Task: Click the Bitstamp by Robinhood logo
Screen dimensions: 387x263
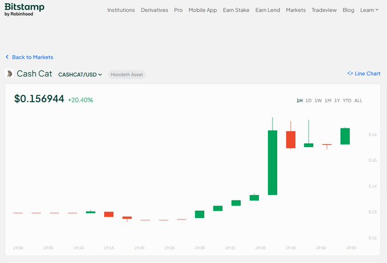Action: [x=24, y=10]
